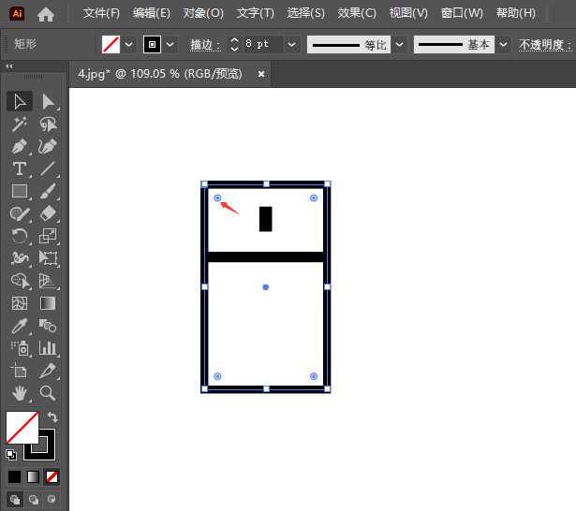576x511 pixels.
Task: Select the Rectangle tool
Action: (x=20, y=191)
